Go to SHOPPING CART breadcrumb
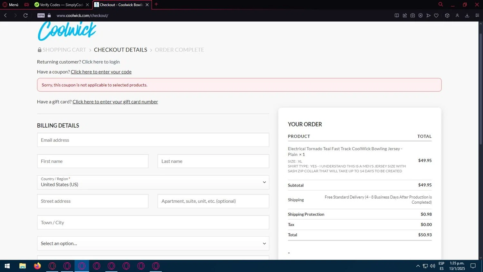The height and width of the screenshot is (272, 483). coord(64,50)
